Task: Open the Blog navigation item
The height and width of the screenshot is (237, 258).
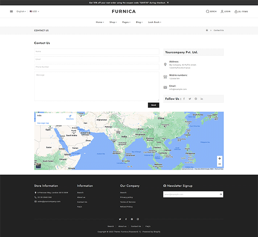Action: 139,22
